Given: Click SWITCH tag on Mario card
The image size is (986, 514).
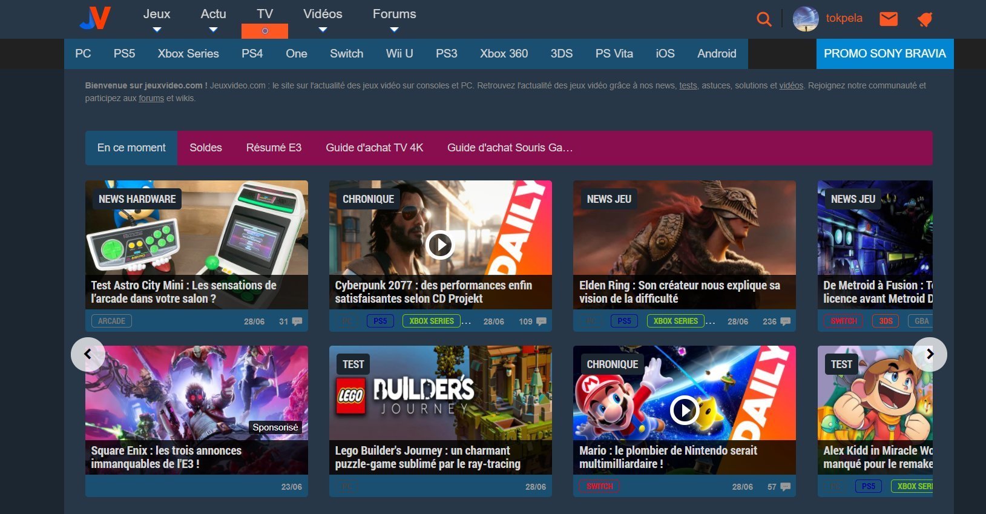Looking at the screenshot, I should click(x=600, y=487).
